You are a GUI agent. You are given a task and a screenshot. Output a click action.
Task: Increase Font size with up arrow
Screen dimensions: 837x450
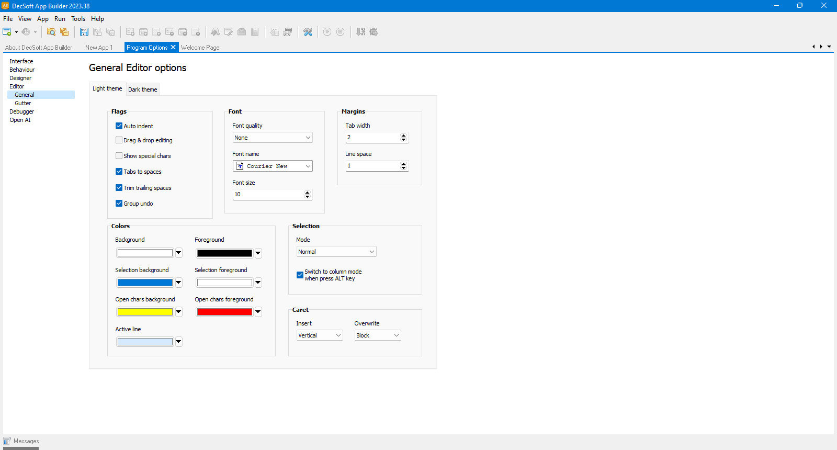tap(308, 192)
